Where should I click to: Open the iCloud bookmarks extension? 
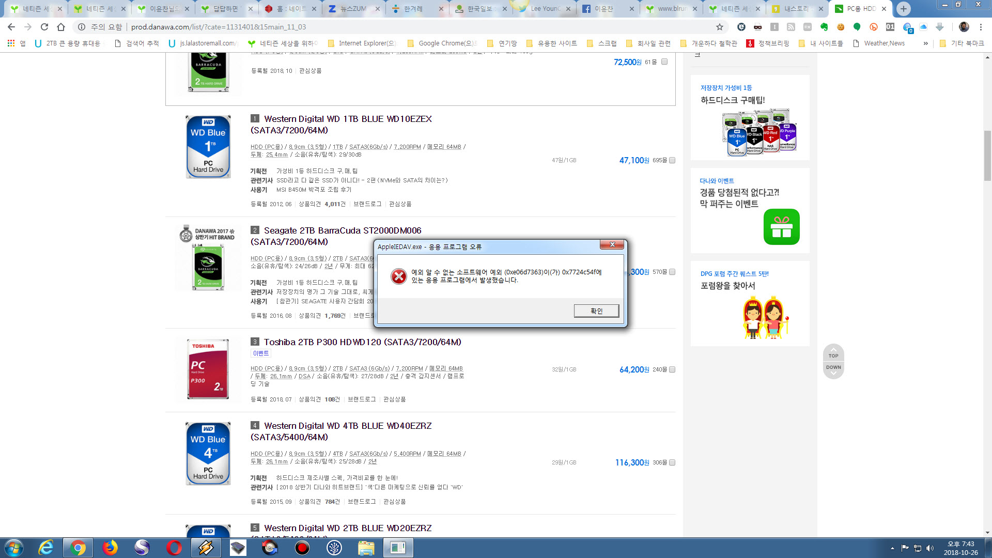(923, 27)
